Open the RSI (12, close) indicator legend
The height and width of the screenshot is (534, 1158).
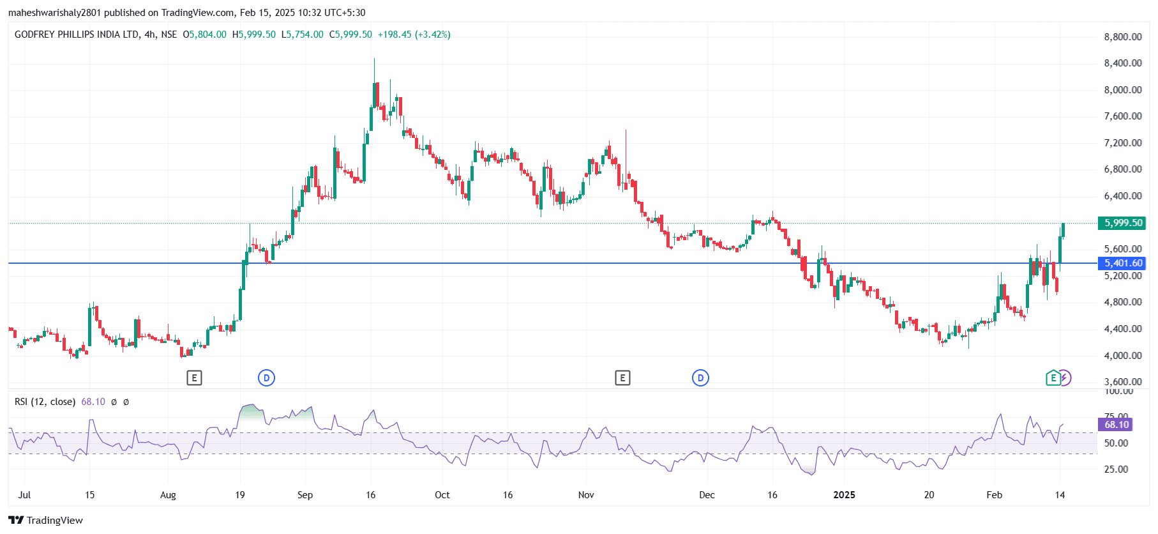(x=45, y=402)
